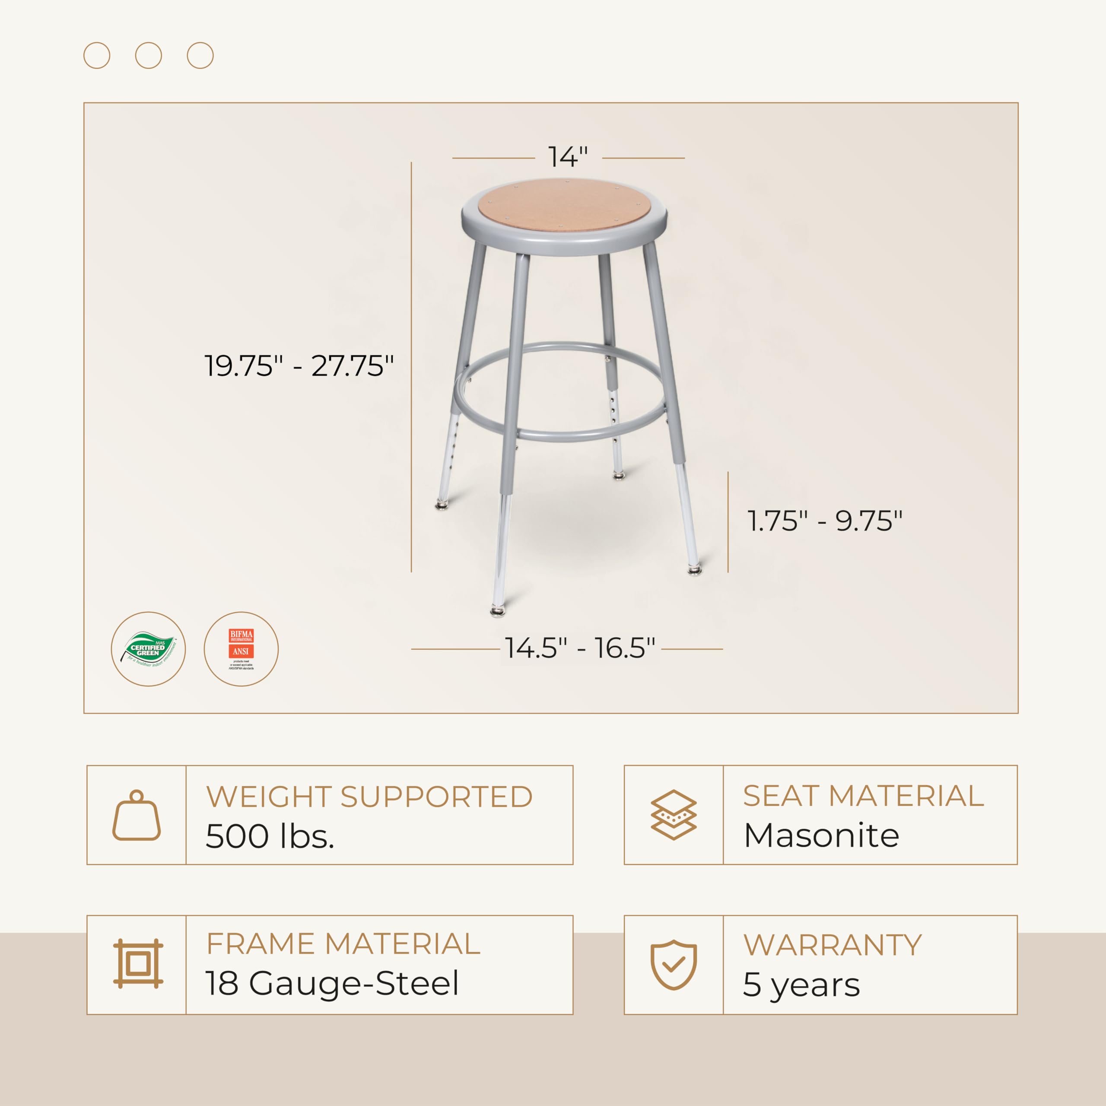The image size is (1106, 1106).
Task: Click the Weight Supported heading
Action: (369, 796)
